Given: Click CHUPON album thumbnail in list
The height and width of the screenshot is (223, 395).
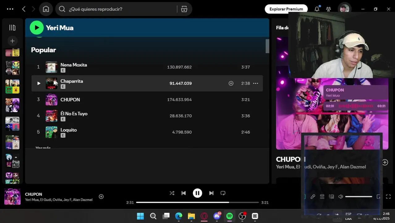Looking at the screenshot, I should 51,100.
